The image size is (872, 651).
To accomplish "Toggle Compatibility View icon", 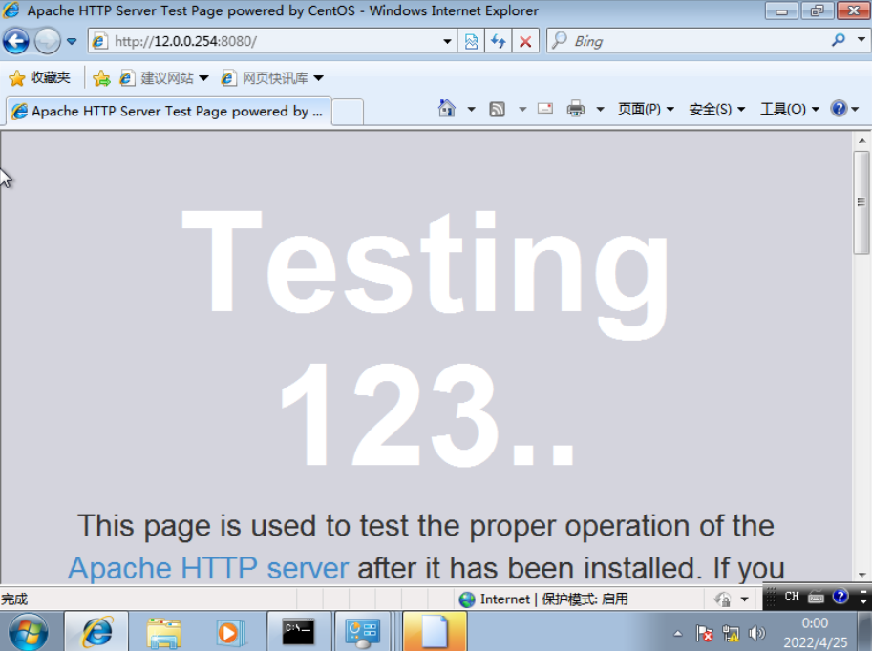I will (471, 41).
